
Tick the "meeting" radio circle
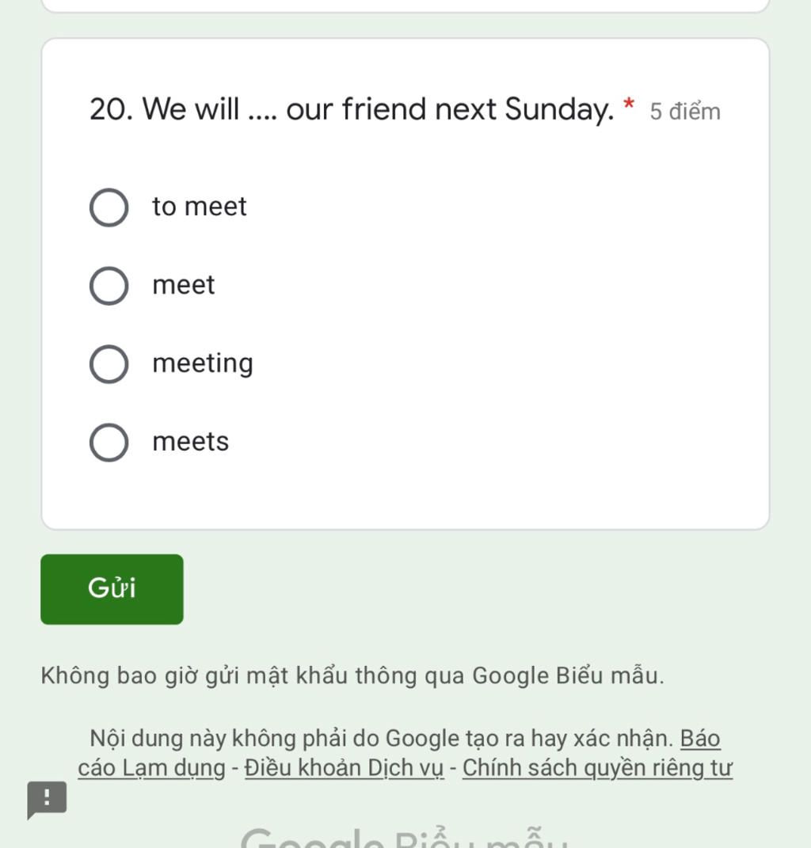pyautogui.click(x=109, y=364)
